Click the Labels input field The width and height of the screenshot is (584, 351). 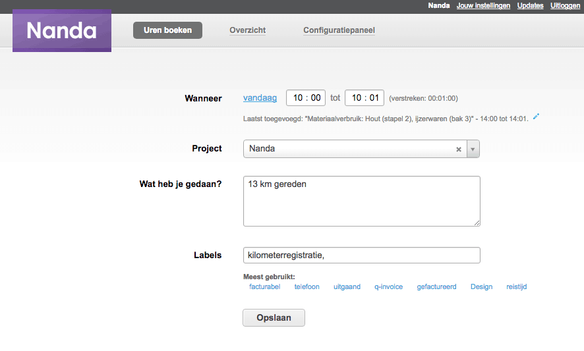(x=362, y=256)
